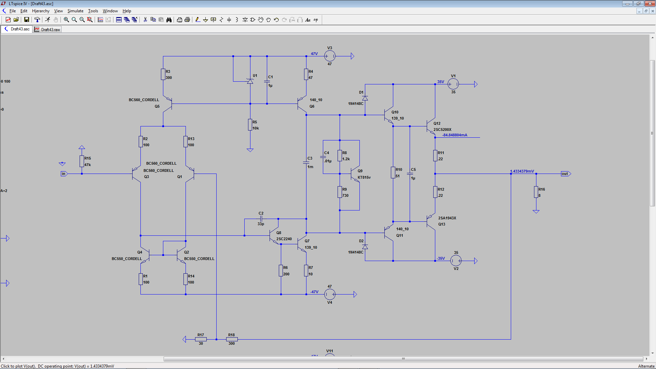Click the out net label on the schematic
This screenshot has width=656, height=369.
tap(565, 174)
